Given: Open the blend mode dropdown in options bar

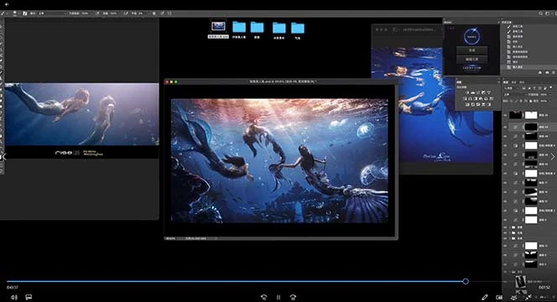Looking at the screenshot, I should (x=53, y=13).
